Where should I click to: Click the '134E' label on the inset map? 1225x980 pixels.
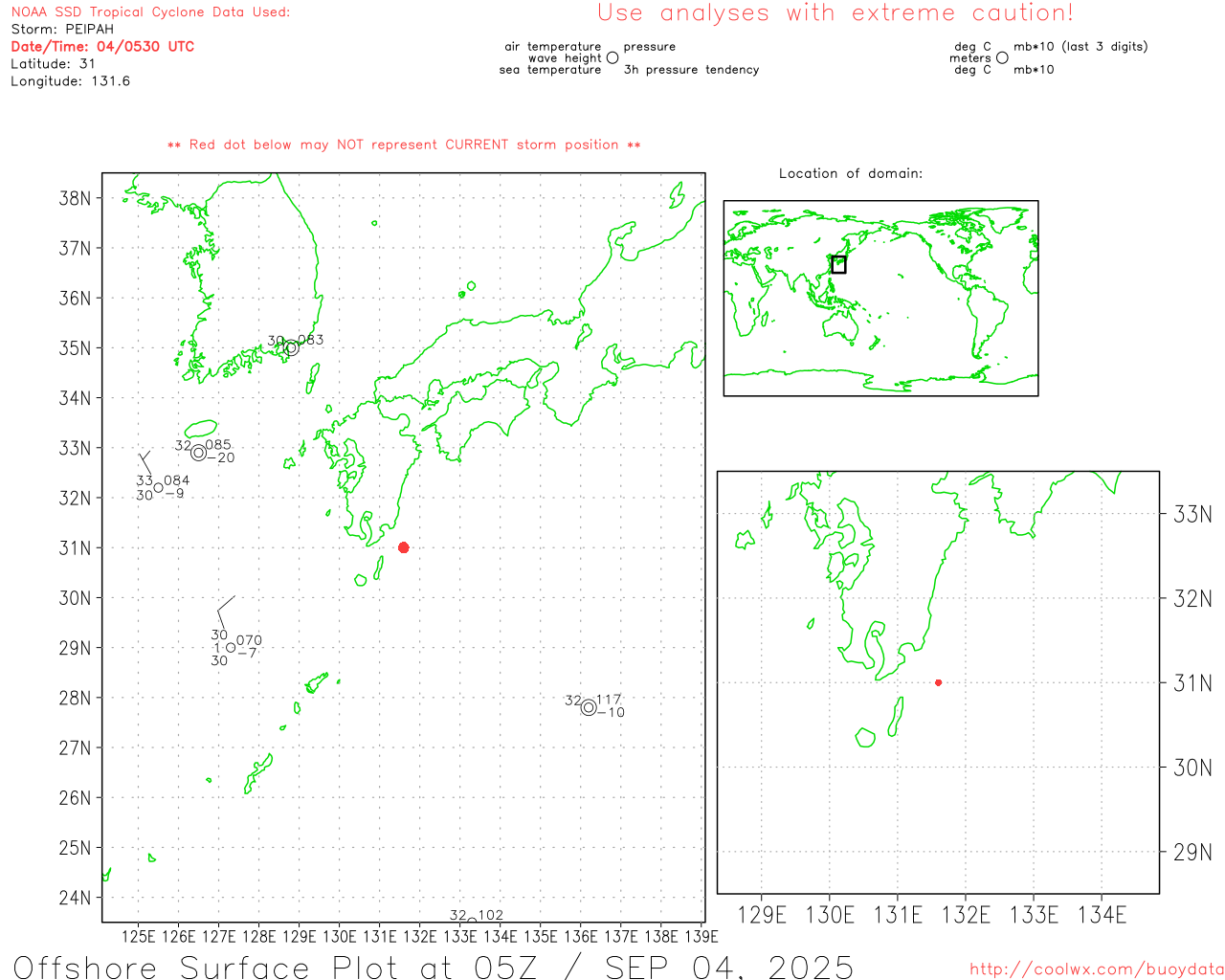(x=1102, y=916)
